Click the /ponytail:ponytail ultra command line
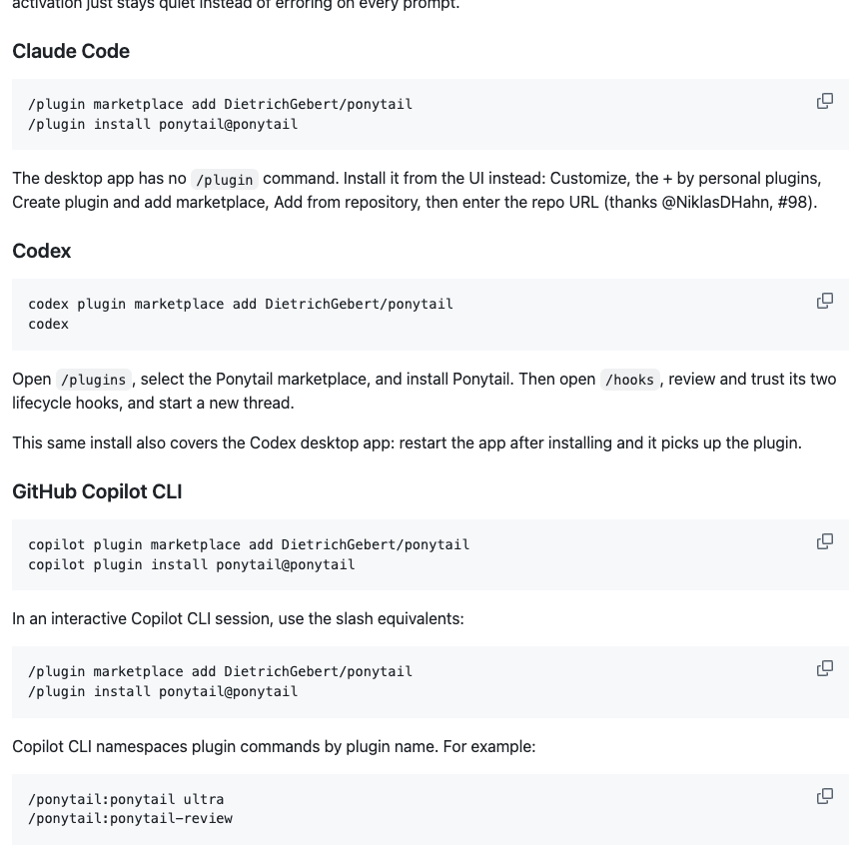The width and height of the screenshot is (861, 859). click(x=126, y=799)
